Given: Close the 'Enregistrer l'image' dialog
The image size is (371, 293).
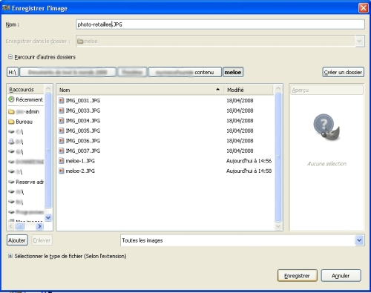Looking at the screenshot, I should [x=364, y=8].
